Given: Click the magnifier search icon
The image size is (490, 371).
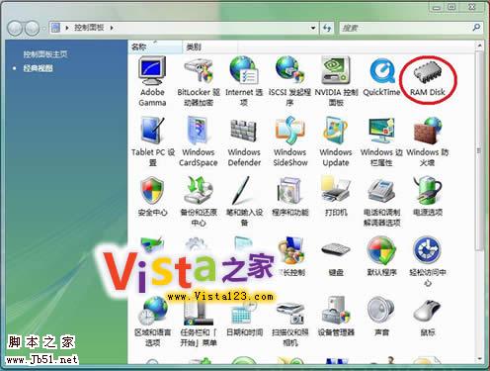Looking at the screenshot, I should click(x=476, y=28).
